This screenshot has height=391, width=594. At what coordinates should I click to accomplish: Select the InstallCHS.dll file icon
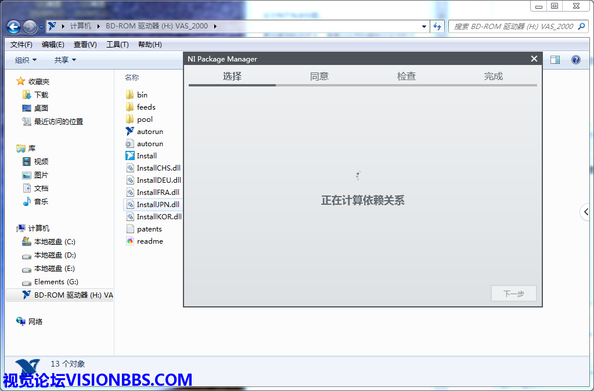(130, 168)
